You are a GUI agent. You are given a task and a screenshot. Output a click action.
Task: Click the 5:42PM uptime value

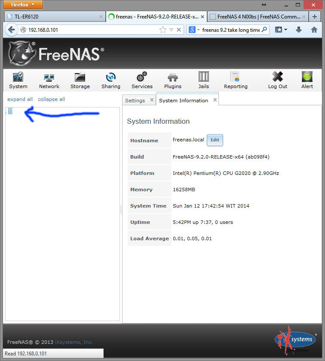pyautogui.click(x=202, y=222)
